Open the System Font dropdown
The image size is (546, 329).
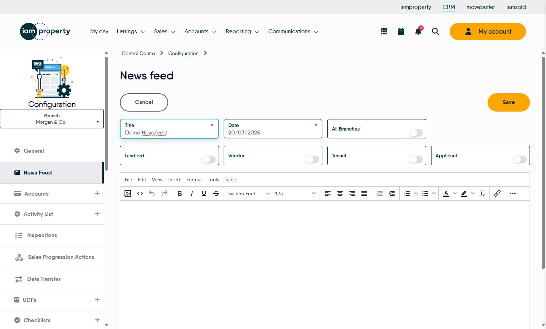[x=249, y=193]
